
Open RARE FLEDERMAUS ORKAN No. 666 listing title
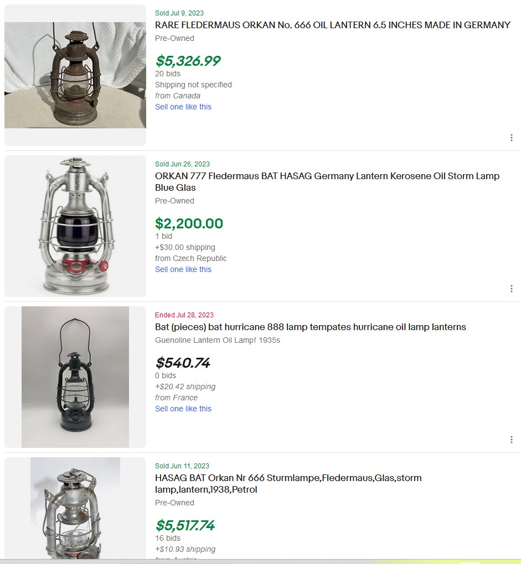pyautogui.click(x=332, y=25)
